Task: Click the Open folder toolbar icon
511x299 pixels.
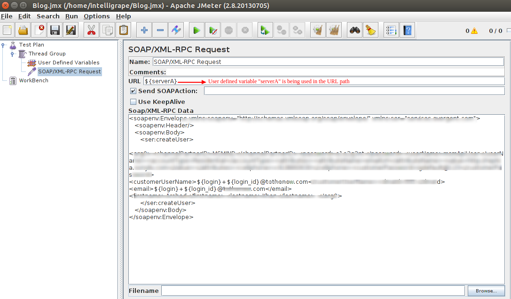Action: coord(23,31)
